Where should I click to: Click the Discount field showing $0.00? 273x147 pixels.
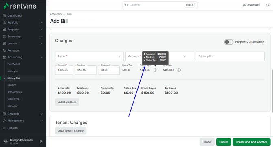point(109,70)
